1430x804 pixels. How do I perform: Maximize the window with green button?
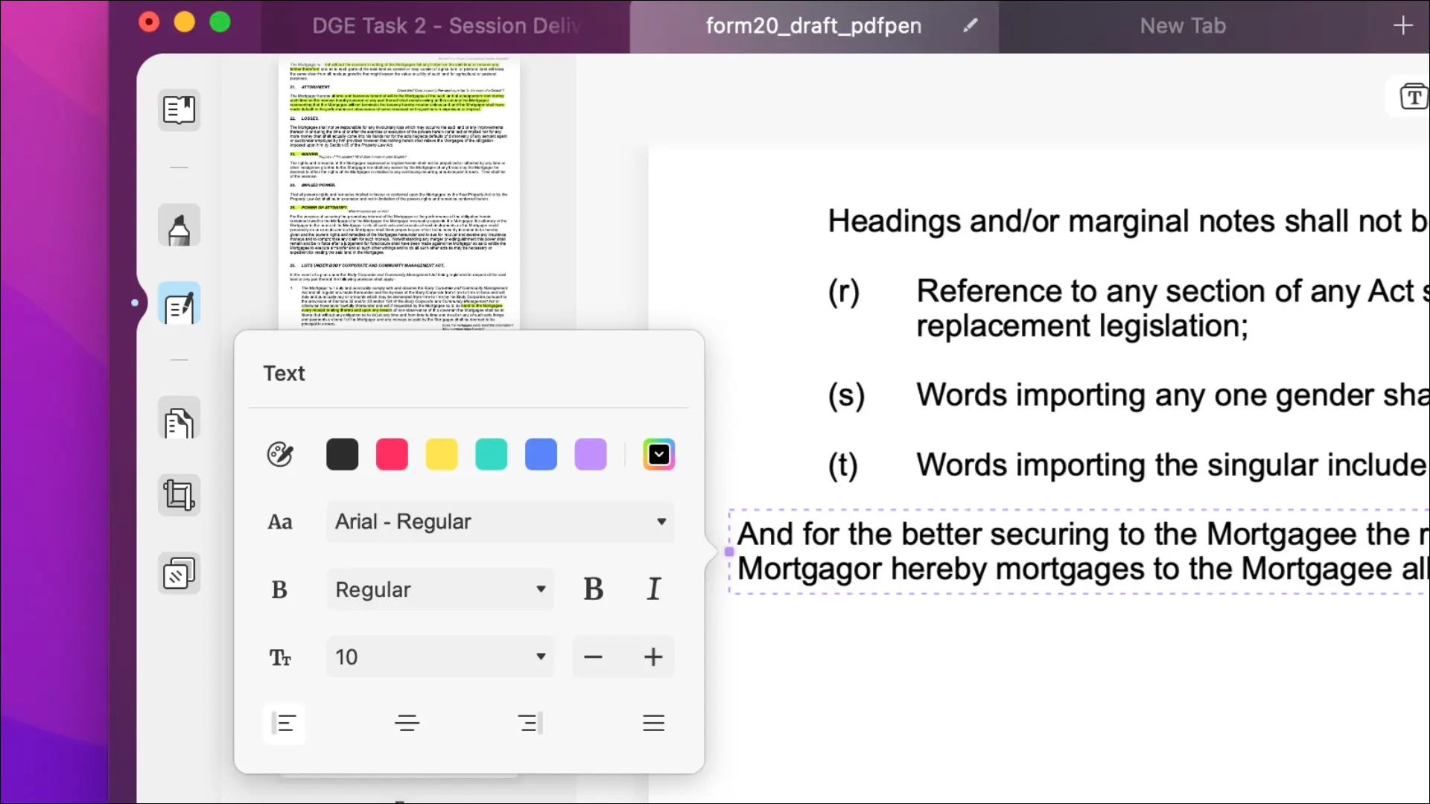click(220, 22)
